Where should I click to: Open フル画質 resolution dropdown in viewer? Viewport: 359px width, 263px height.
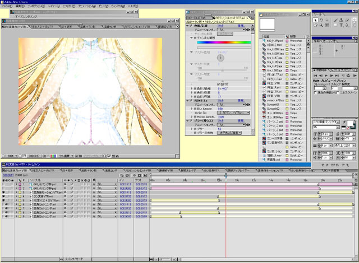66,156
